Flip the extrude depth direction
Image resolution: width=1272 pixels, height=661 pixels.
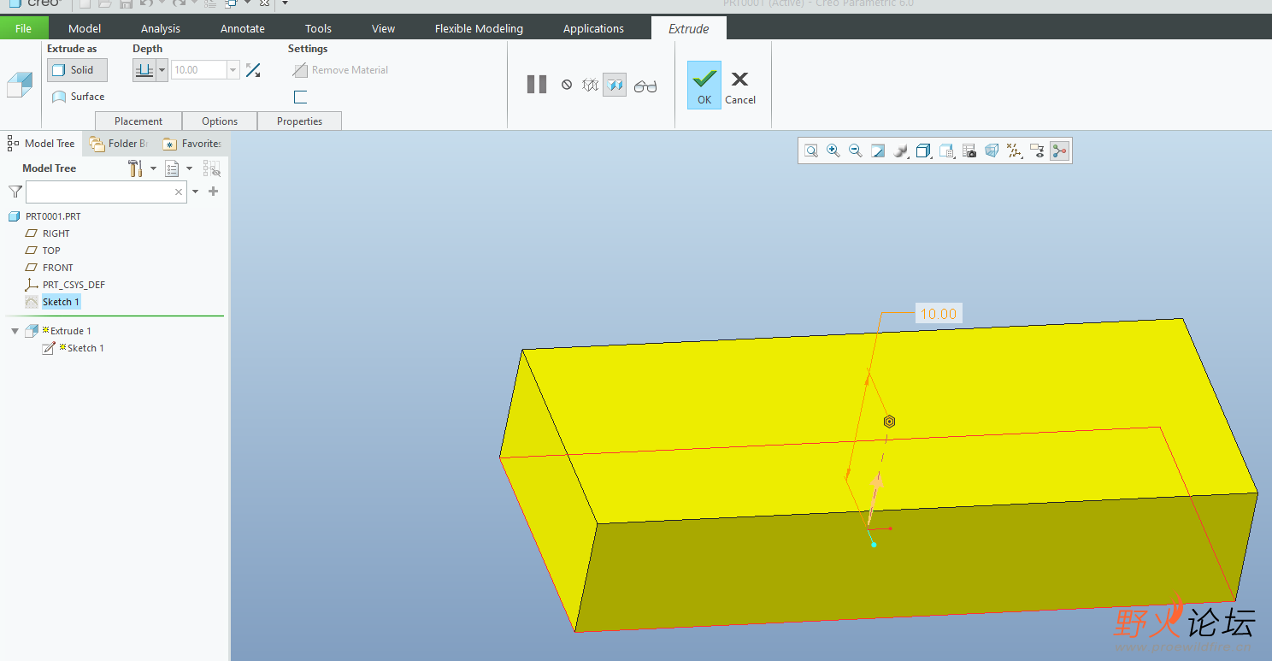253,70
